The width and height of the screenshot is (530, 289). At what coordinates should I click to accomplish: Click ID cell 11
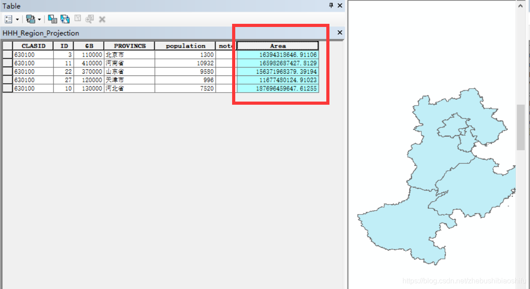pos(64,63)
